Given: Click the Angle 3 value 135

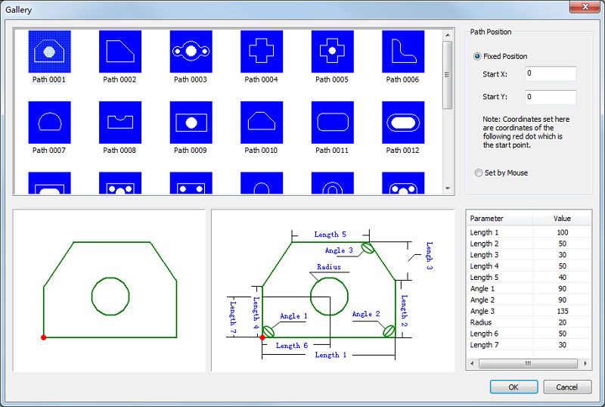Looking at the screenshot, I should 563,311.
